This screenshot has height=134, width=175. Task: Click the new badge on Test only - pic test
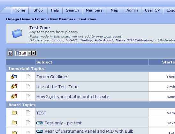coord(40,123)
